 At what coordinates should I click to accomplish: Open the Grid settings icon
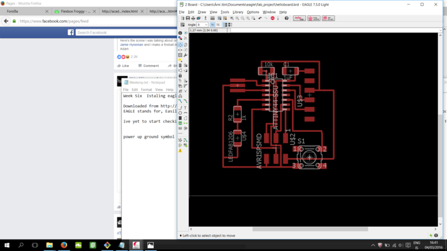[x=183, y=25]
